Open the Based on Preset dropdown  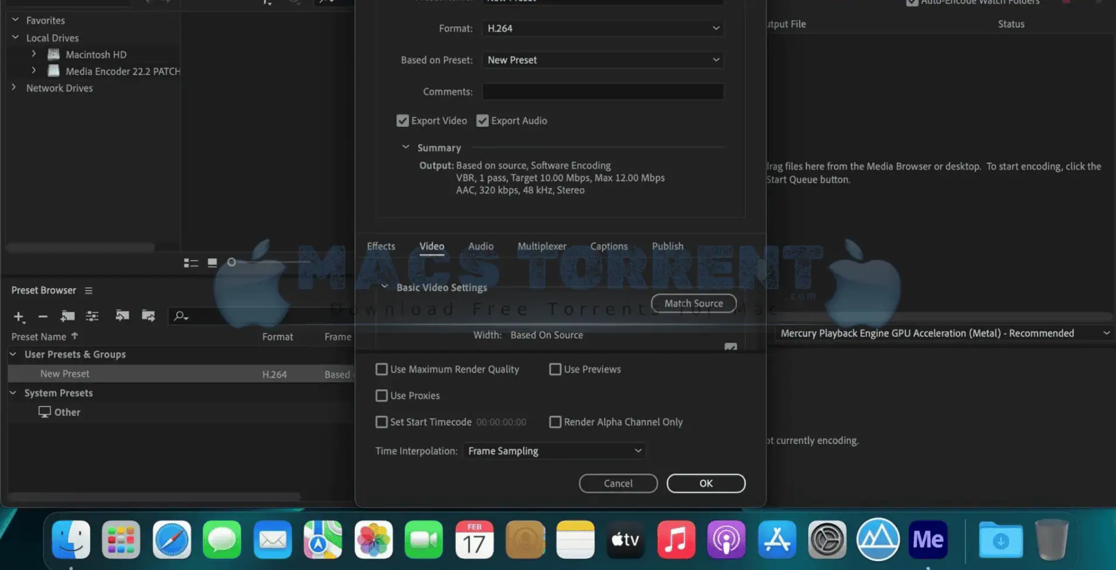(603, 60)
